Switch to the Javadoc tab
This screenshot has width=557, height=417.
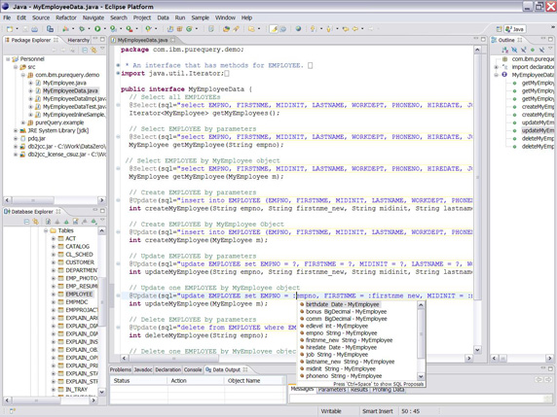pyautogui.click(x=143, y=369)
